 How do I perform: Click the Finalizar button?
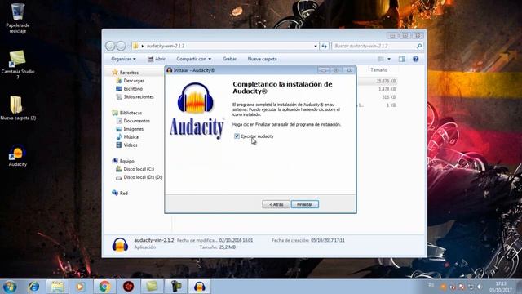tap(304, 204)
